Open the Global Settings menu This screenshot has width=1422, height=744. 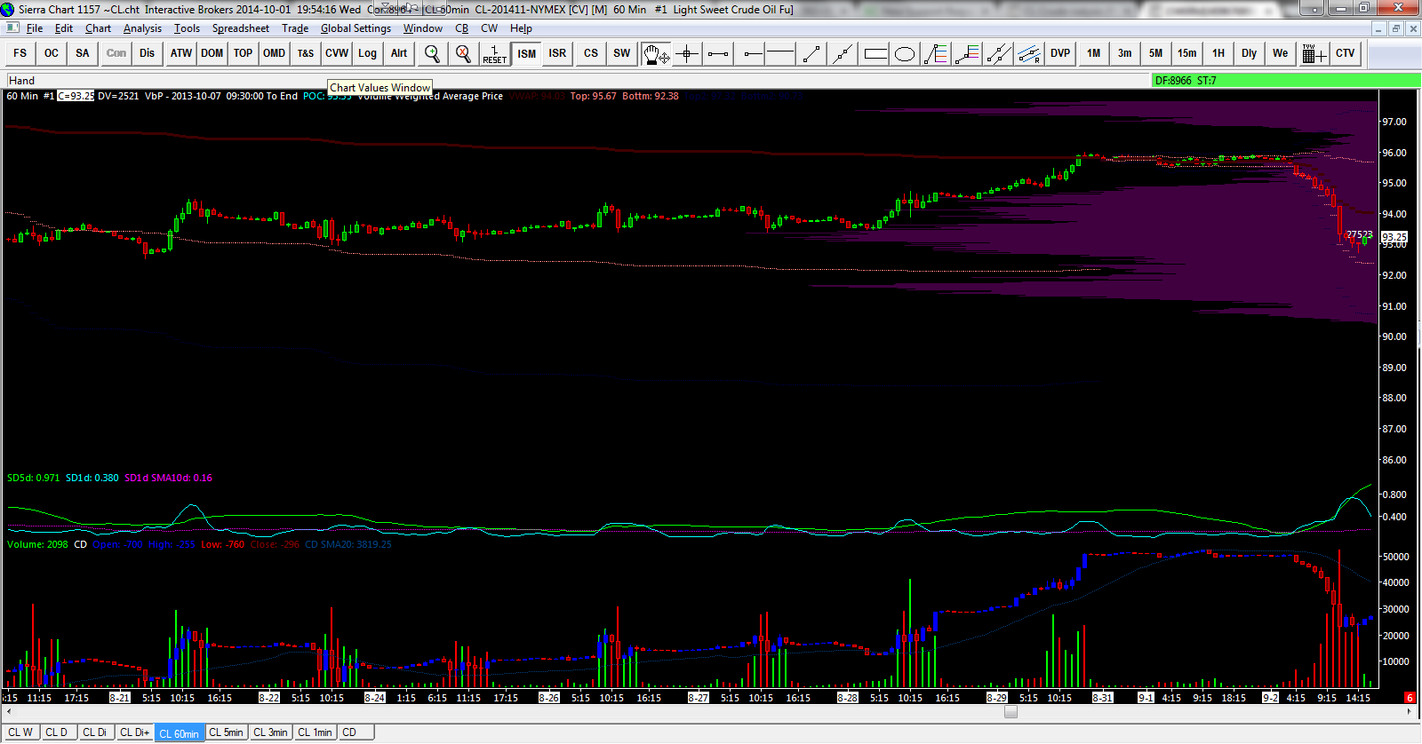355,28
